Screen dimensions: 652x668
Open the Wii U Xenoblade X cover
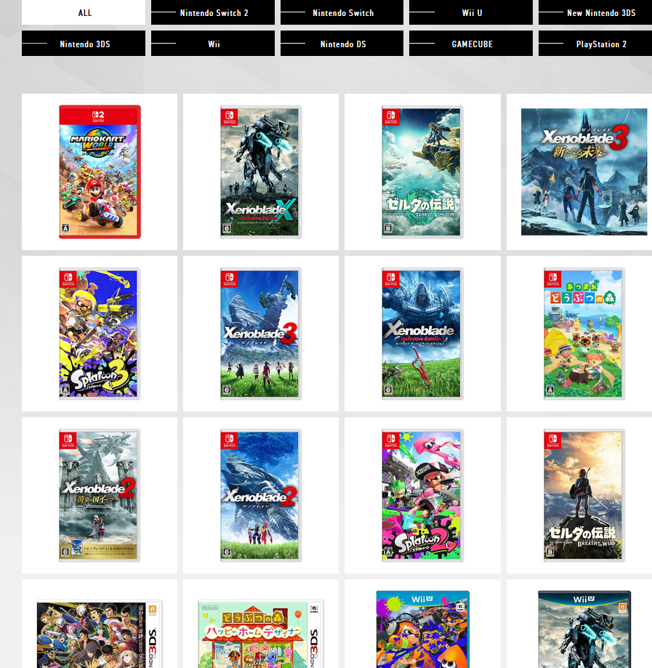(584, 629)
